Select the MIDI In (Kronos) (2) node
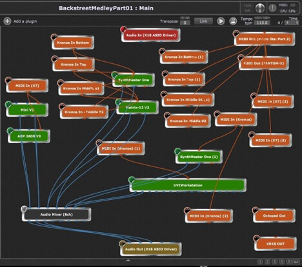 click(209, 216)
